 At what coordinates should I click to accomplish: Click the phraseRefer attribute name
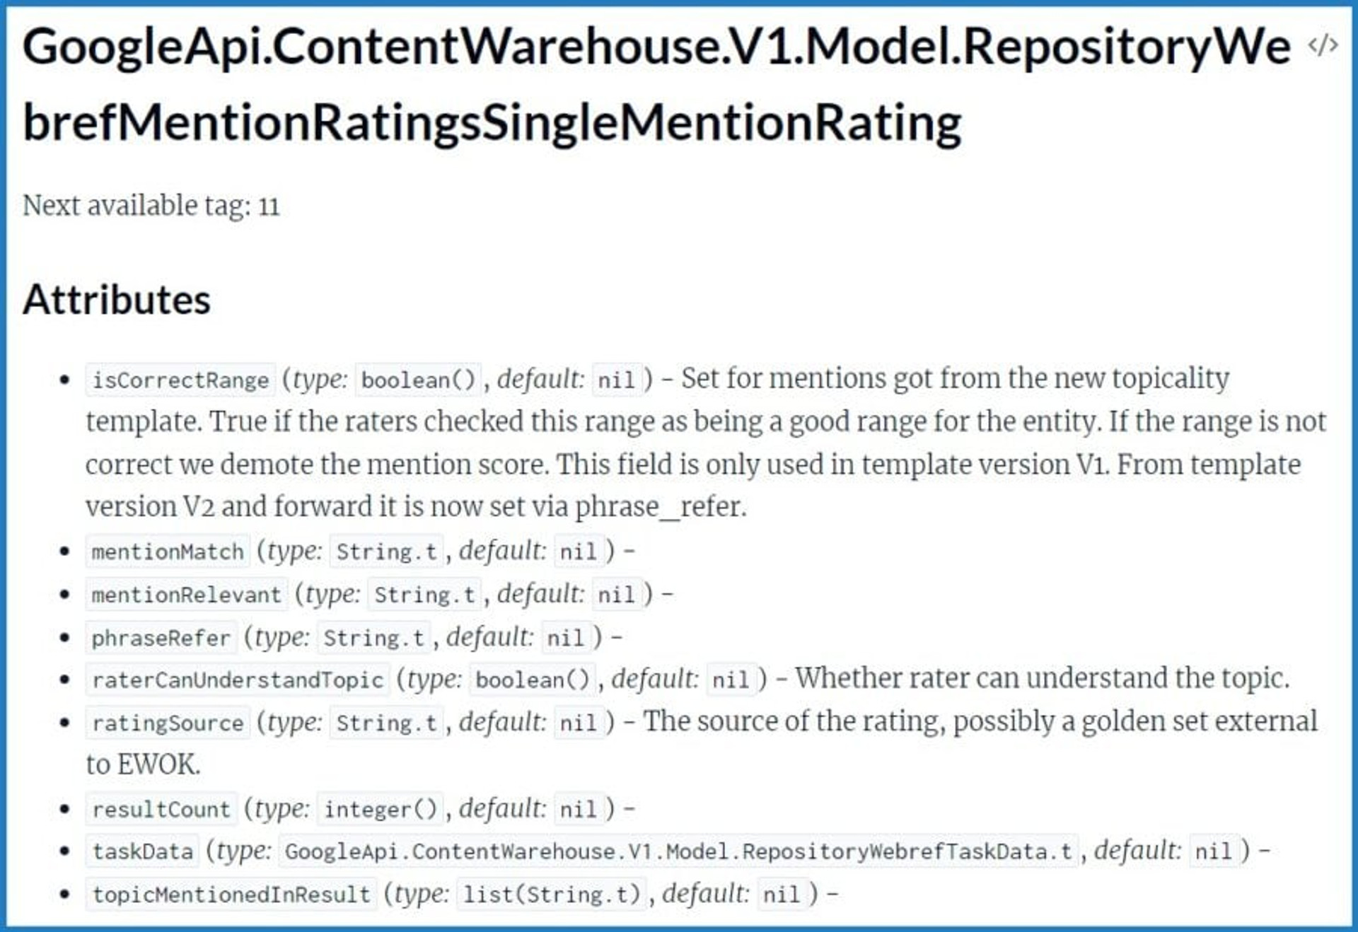(x=161, y=638)
